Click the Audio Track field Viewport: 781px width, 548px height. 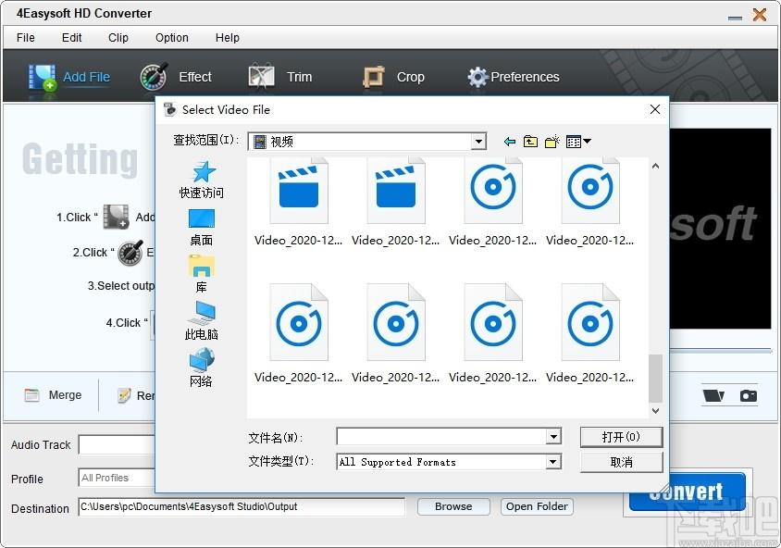[117, 445]
